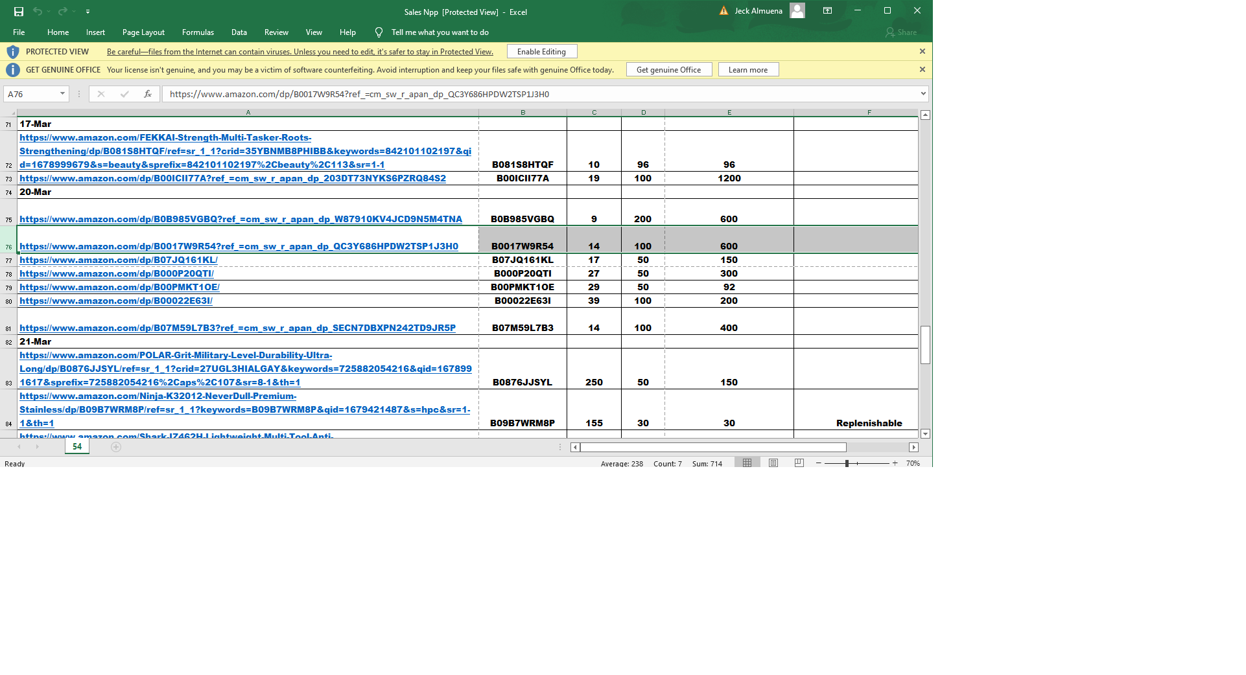Open the Page Layout ribbon tab
The image size is (1246, 675).
(143, 32)
